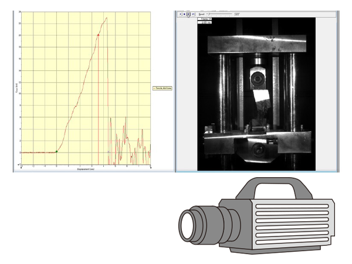Click the rewind button in video toolbar
352x264 pixels.
(180, 13)
